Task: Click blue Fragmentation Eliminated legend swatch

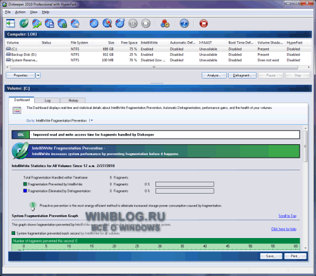Action: click(25, 191)
